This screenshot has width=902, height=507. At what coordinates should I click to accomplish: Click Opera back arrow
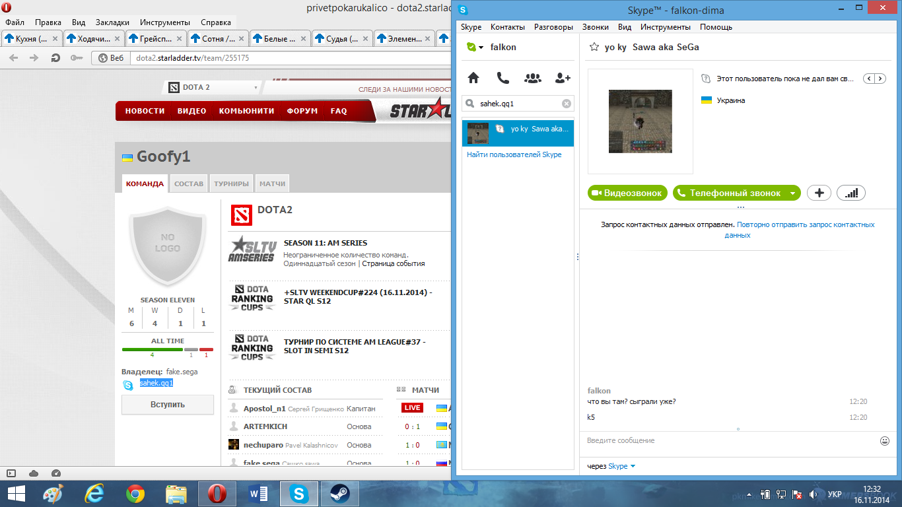(14, 58)
